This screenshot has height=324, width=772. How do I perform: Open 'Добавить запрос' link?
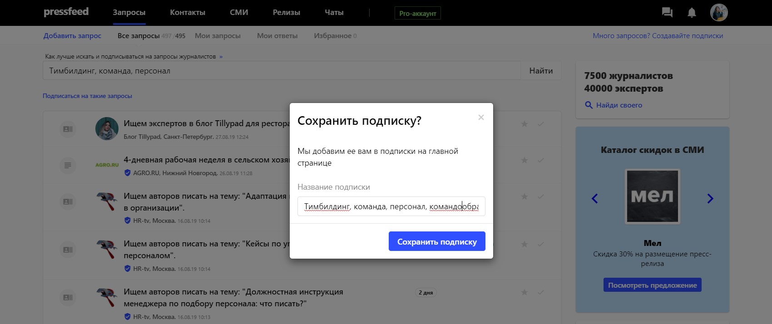pyautogui.click(x=72, y=36)
